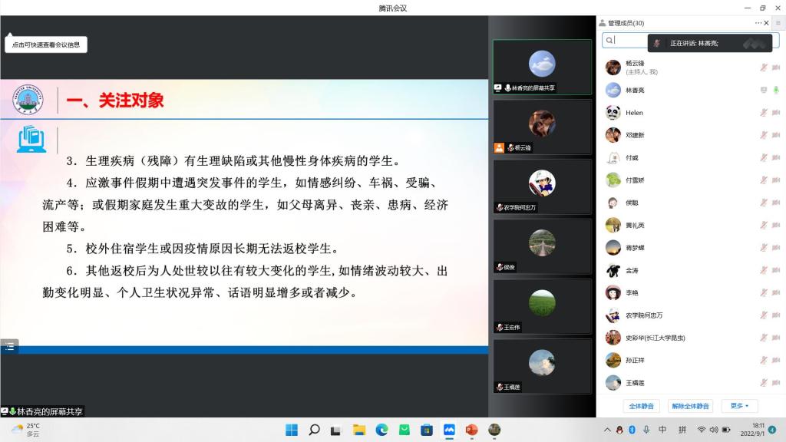Image resolution: width=786 pixels, height=442 pixels.
Task: Click the camera icon beside 邓建新
Action: tap(776, 135)
